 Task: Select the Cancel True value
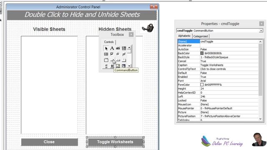pos(229,61)
